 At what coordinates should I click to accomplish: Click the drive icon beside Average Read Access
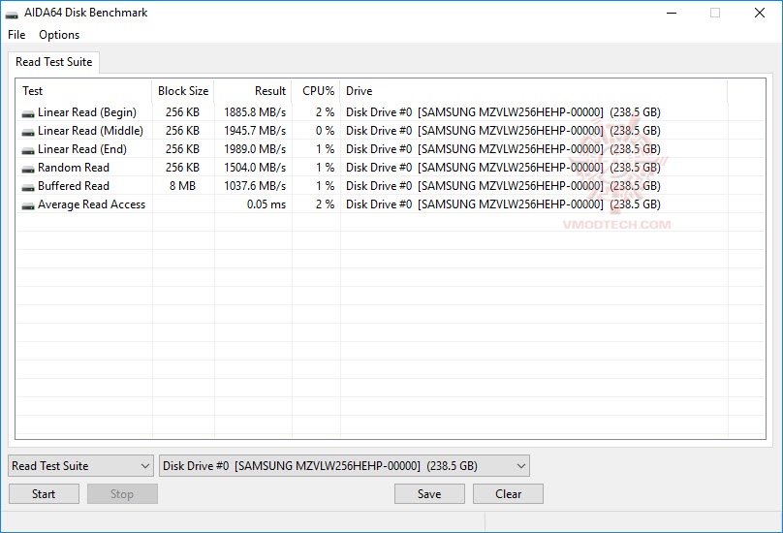tap(28, 205)
